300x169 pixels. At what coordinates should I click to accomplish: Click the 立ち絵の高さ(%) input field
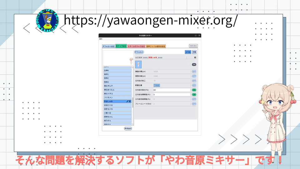pos(172,90)
